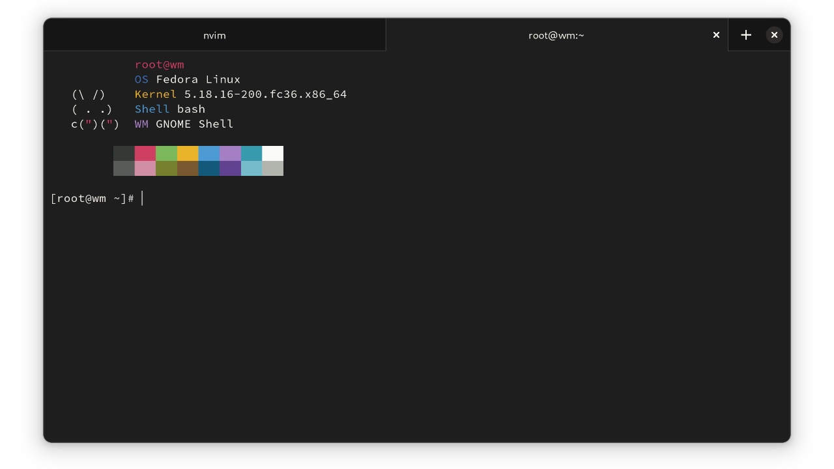
Task: Click the green color block
Action: (x=166, y=153)
